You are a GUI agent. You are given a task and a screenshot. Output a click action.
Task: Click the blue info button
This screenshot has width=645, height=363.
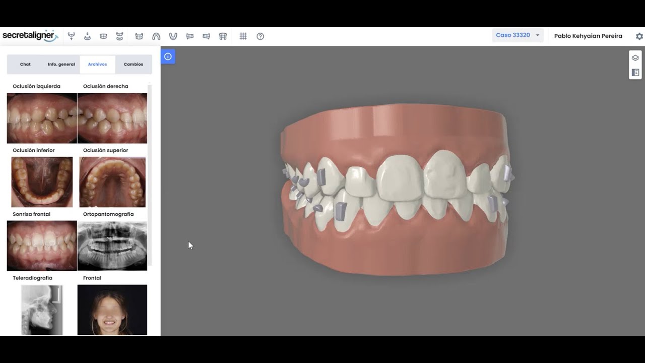pyautogui.click(x=168, y=56)
